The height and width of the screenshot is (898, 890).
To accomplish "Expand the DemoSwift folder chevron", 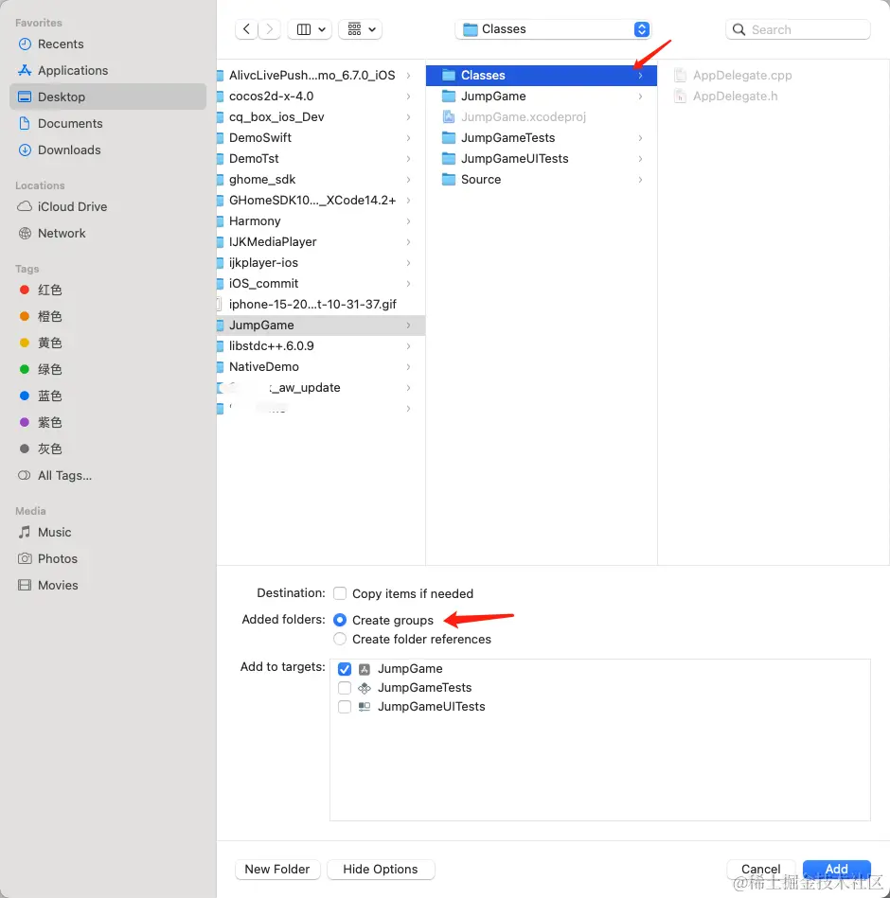I will (x=408, y=138).
